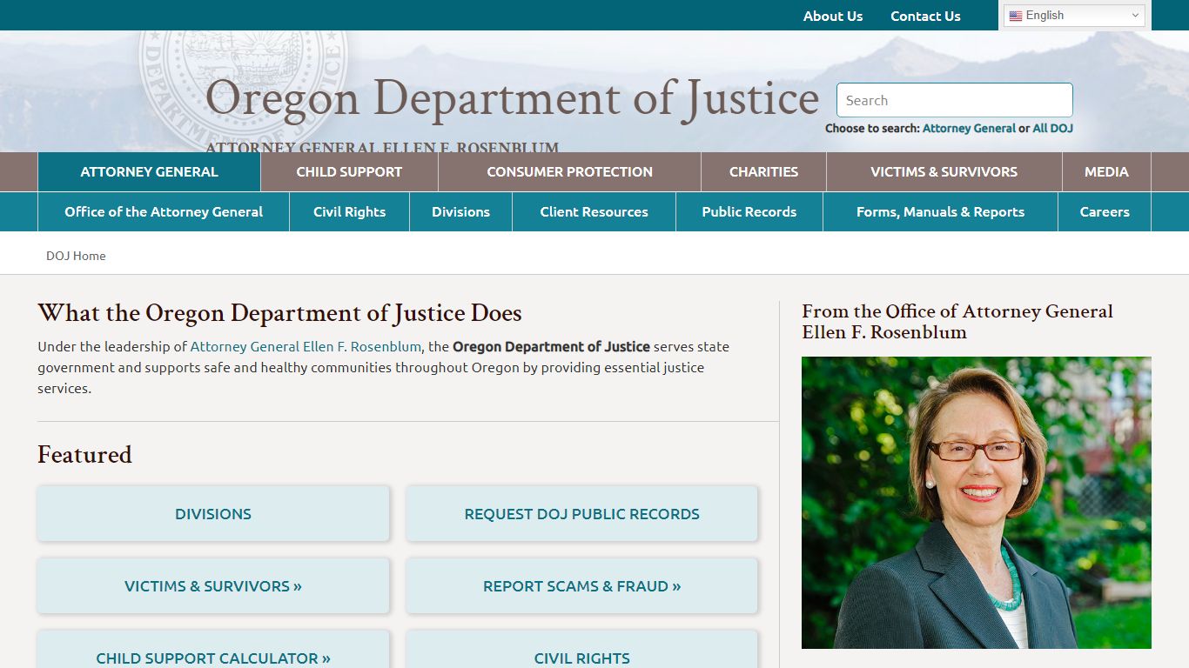Screen dimensions: 1189x668
Task: Click the Oregon Department of Justice title
Action: (x=512, y=98)
